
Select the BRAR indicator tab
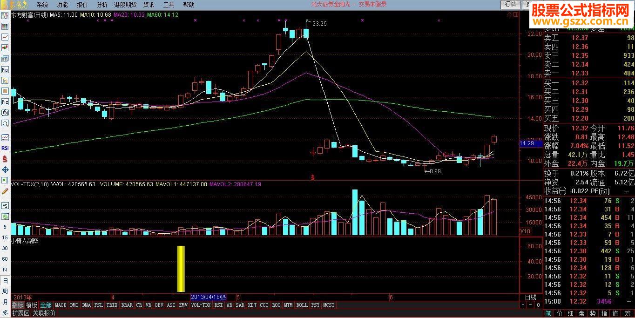click(127, 305)
